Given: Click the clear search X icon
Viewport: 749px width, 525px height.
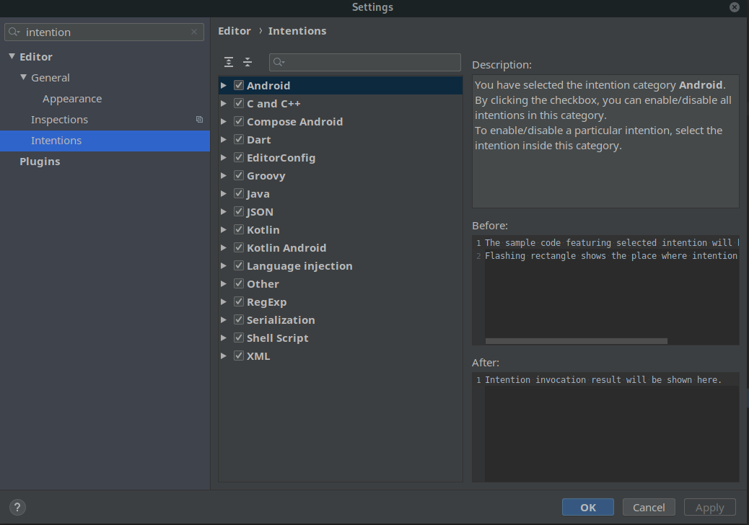Looking at the screenshot, I should [194, 32].
